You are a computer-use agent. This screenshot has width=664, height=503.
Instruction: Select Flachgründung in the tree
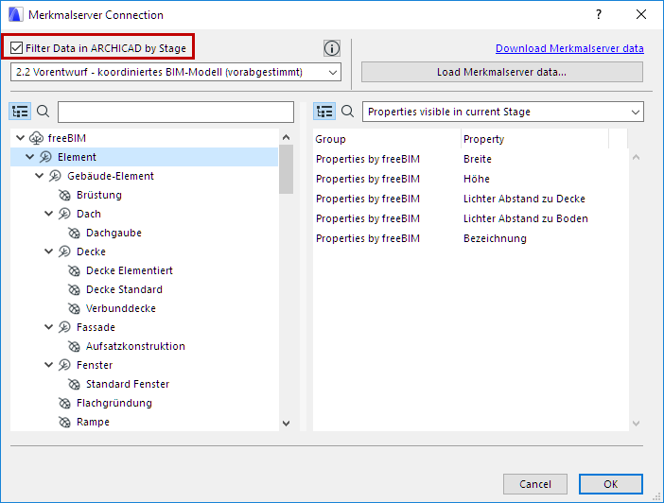tap(114, 403)
